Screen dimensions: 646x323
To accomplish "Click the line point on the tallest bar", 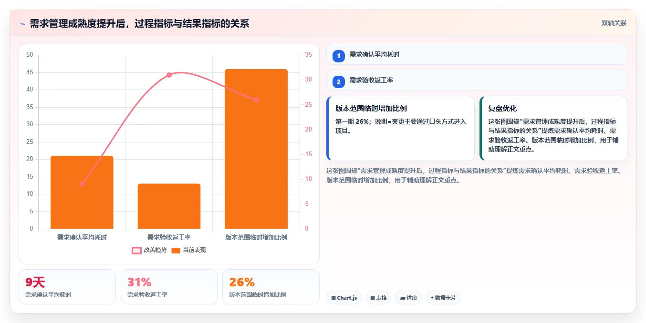I will pos(256,100).
